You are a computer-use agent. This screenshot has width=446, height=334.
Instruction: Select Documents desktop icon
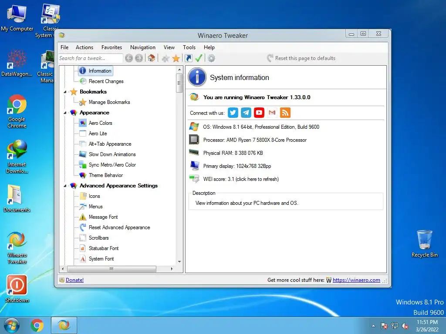point(17,198)
